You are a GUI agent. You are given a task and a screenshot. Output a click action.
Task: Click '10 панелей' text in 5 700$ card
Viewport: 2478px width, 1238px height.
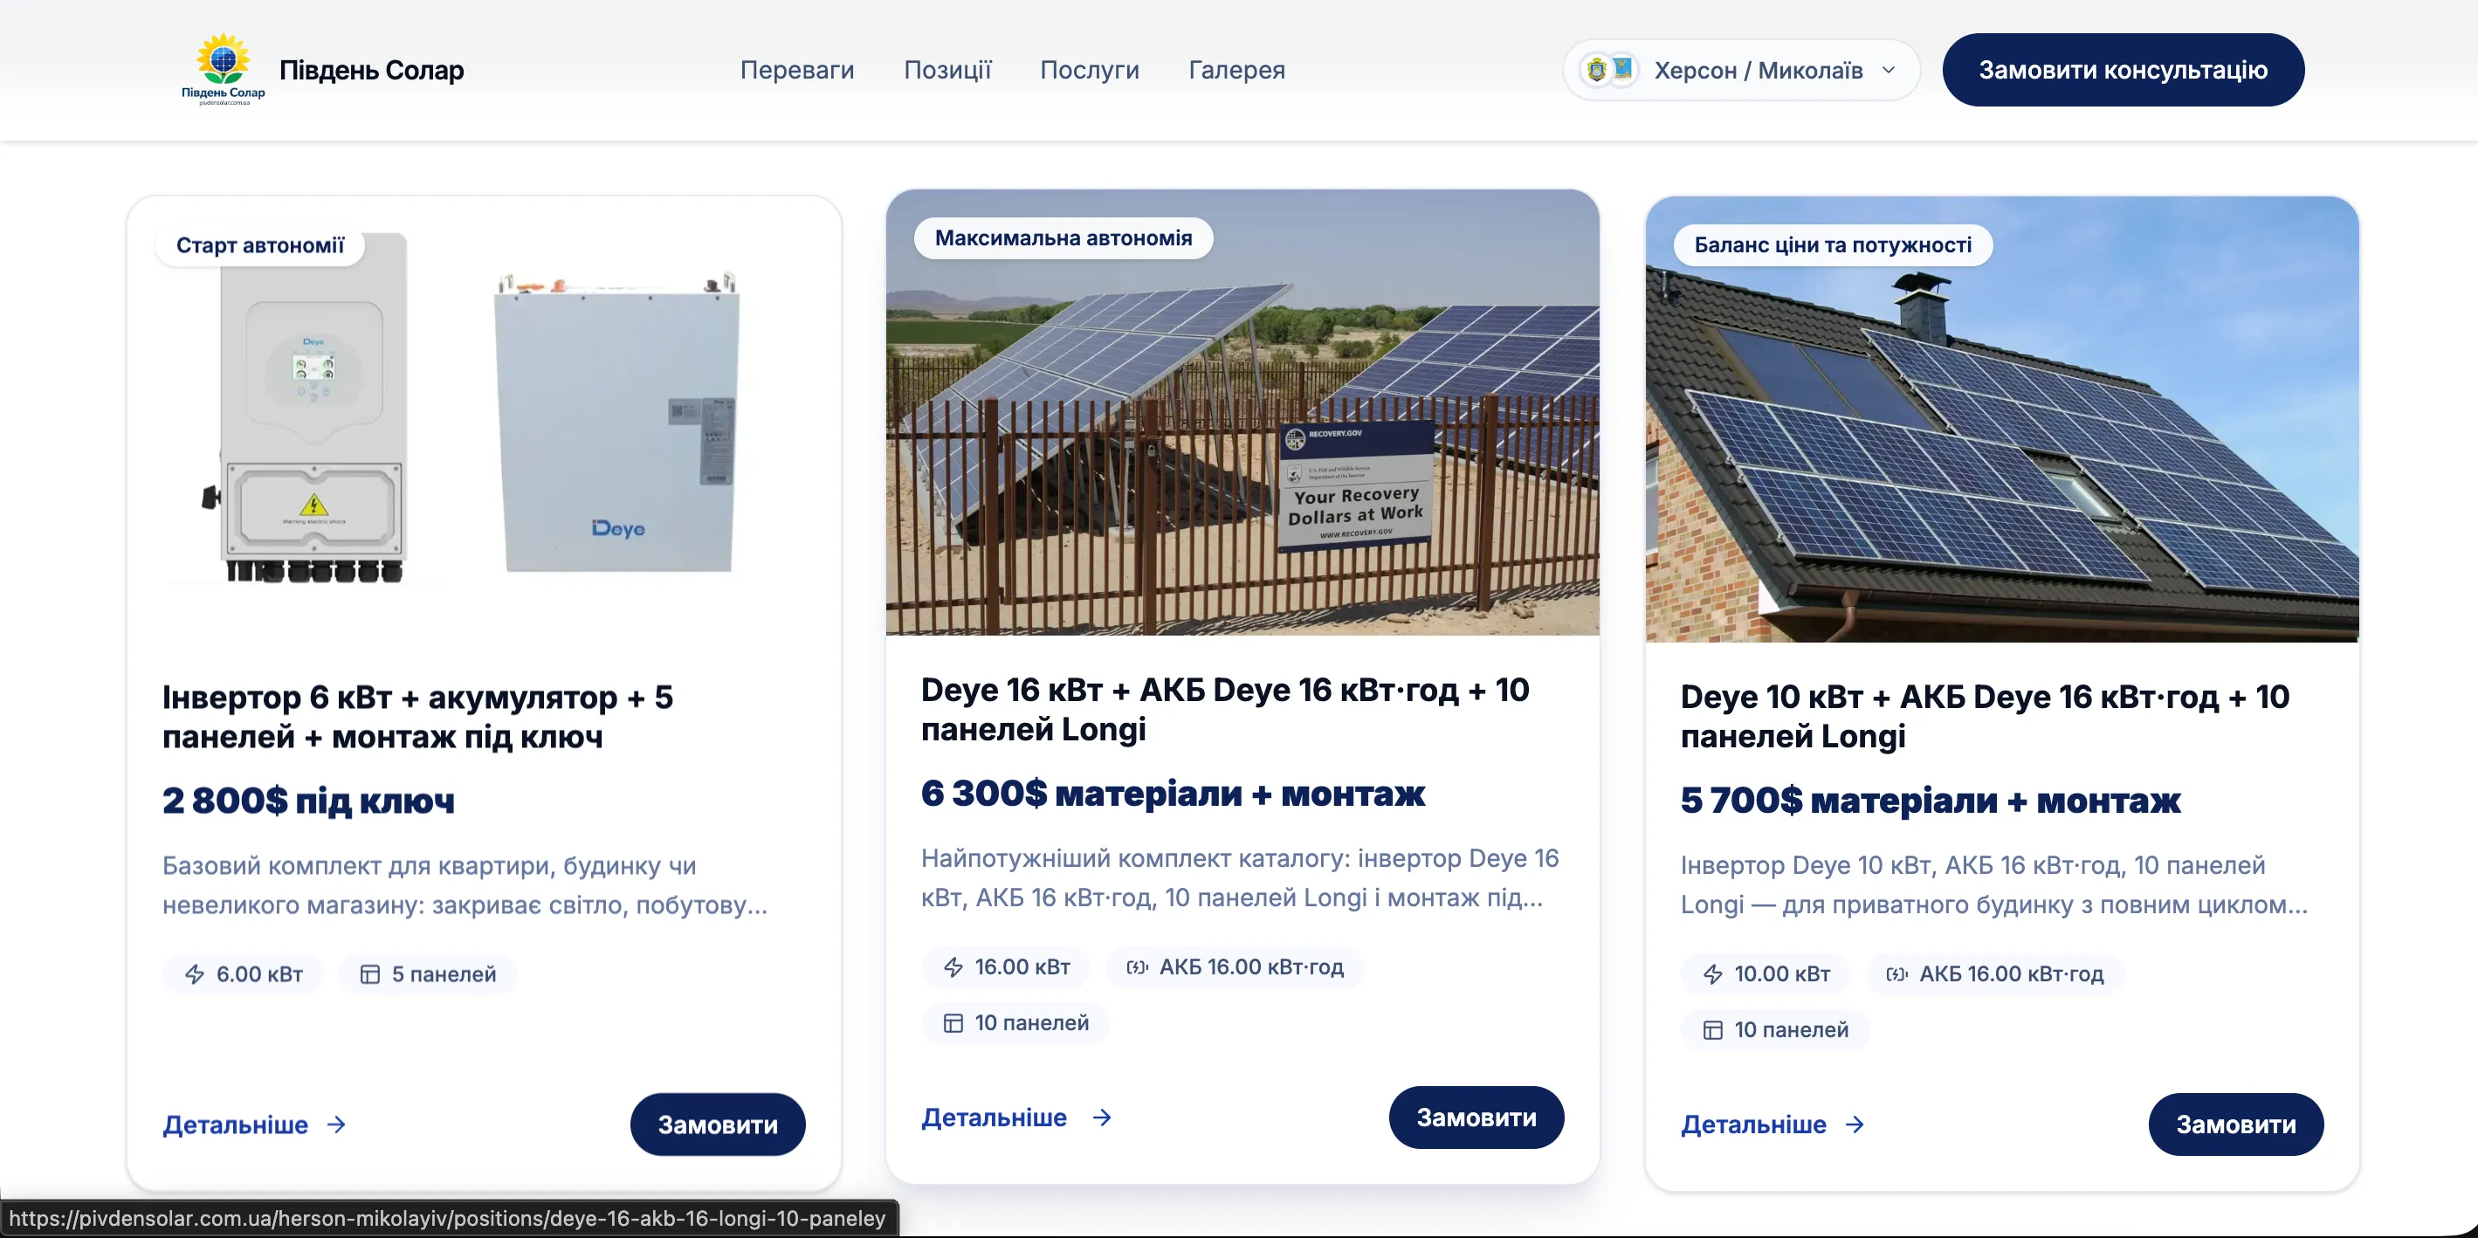click(1792, 1029)
